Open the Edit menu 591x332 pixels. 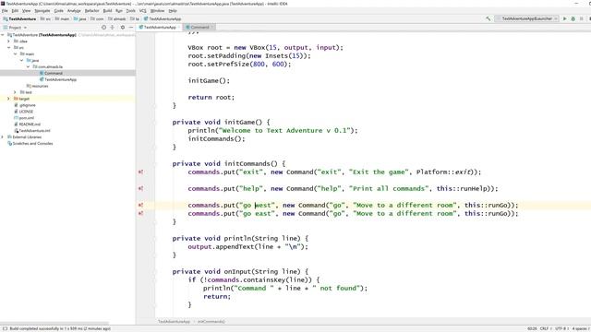[15, 11]
